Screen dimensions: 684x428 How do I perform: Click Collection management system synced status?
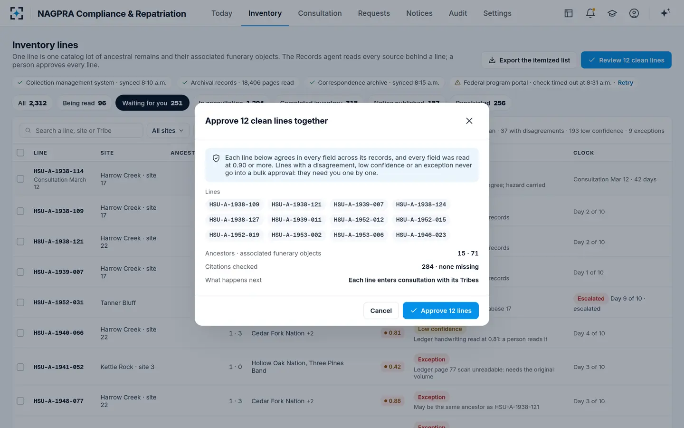tap(92, 83)
